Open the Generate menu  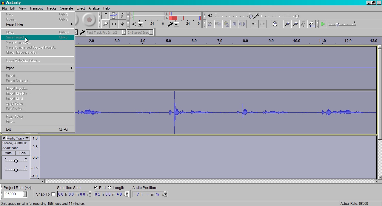66,8
